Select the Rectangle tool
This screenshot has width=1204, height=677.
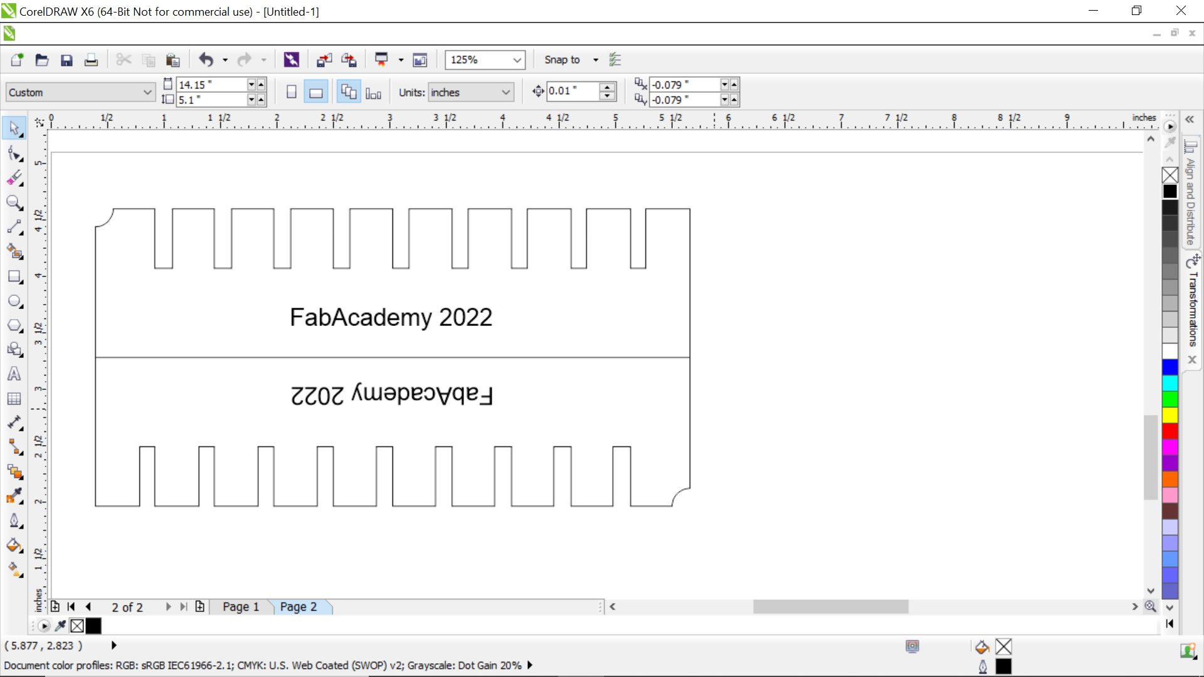click(14, 276)
